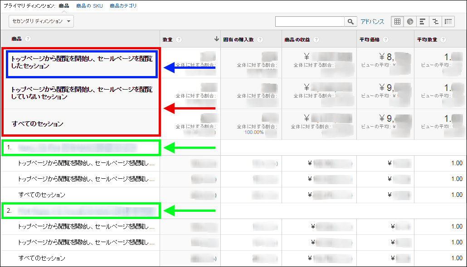This screenshot has width=467, height=267.
Task: Click help icon next to 商品の収益
Action: (x=316, y=40)
